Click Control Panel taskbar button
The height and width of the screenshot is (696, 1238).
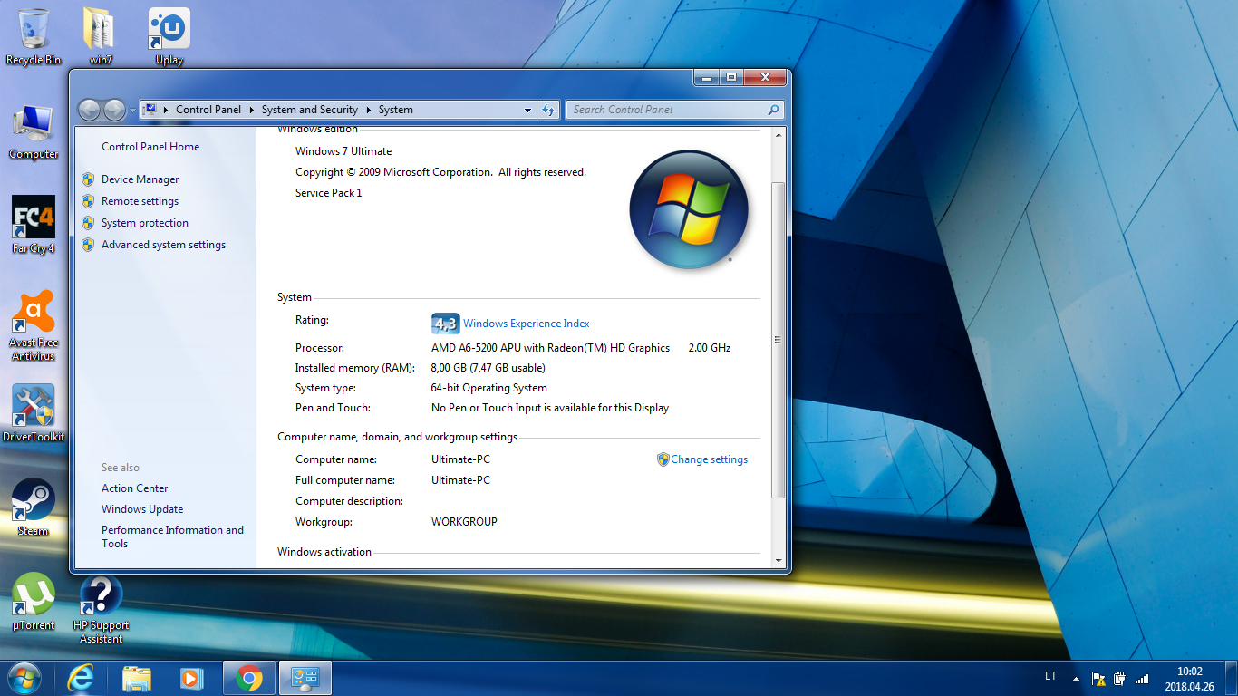305,678
